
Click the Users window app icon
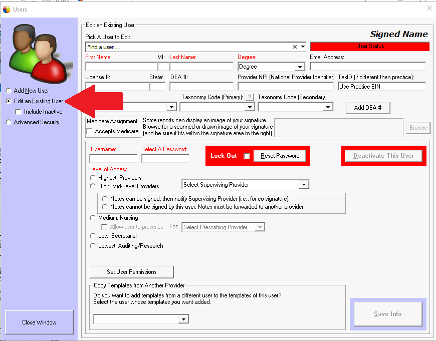pos(7,10)
